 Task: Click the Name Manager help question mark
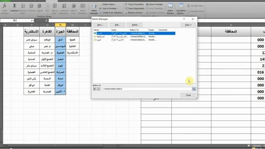point(184,19)
